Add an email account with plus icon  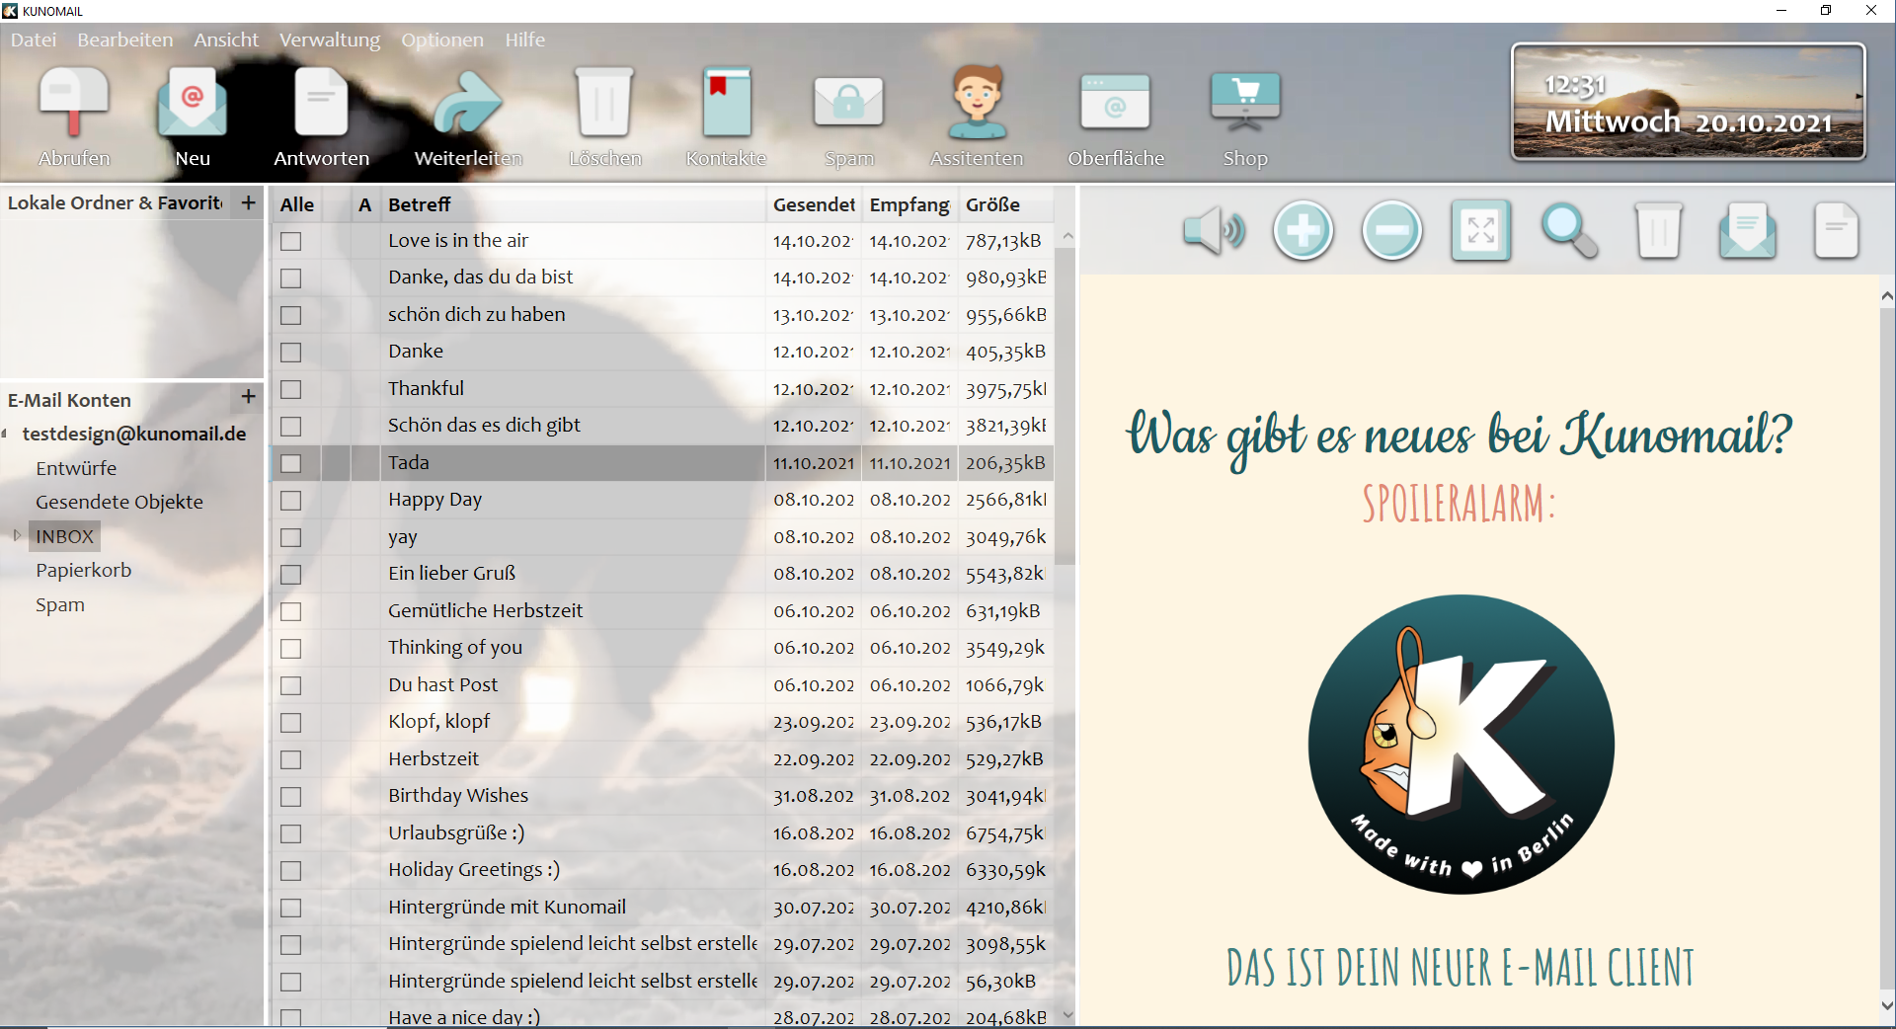pyautogui.click(x=249, y=396)
